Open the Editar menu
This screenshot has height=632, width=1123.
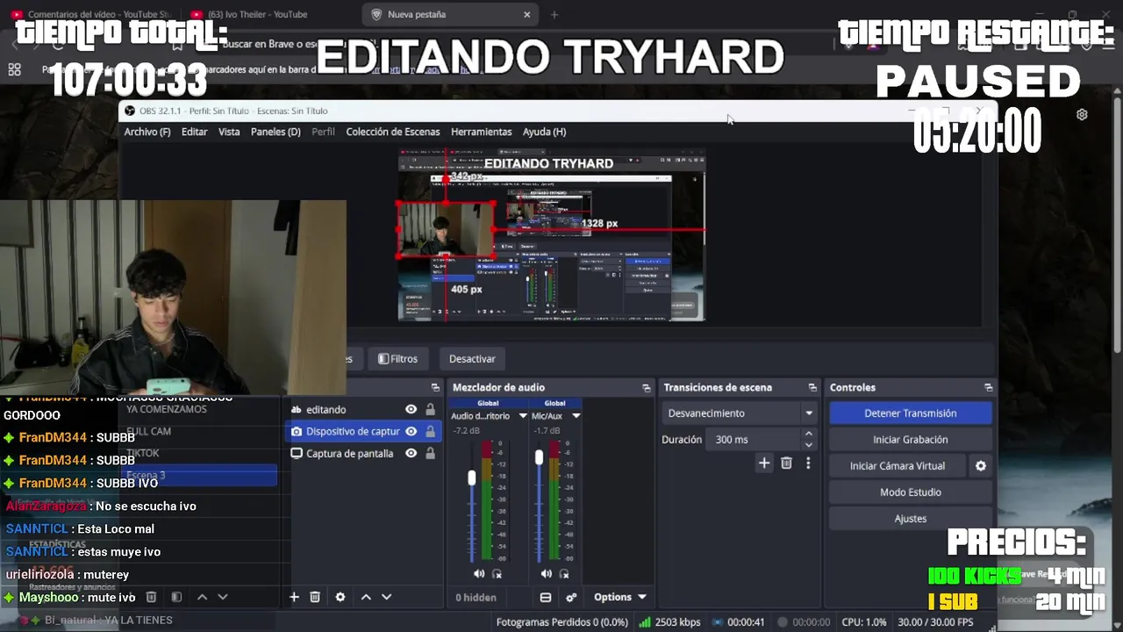point(194,132)
